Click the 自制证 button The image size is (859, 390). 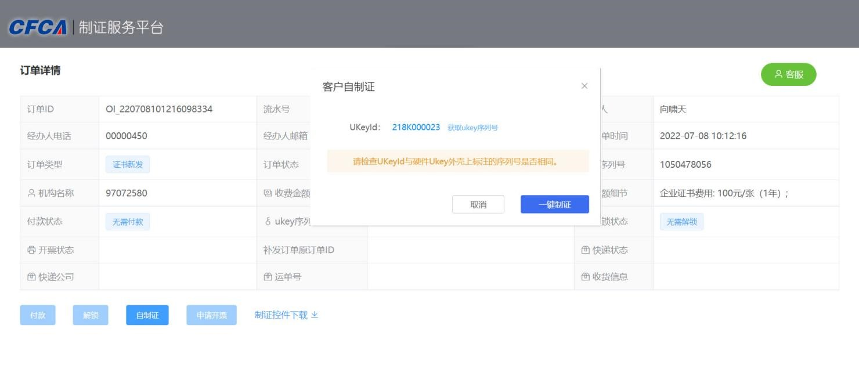(x=147, y=315)
